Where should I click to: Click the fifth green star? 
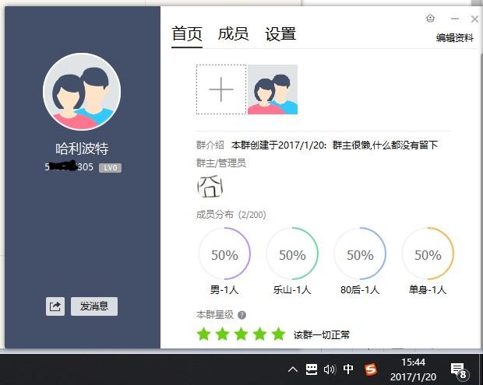pos(279,334)
